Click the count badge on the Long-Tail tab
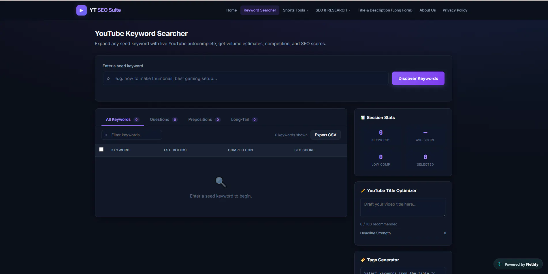Screen dimensions: 548x274 (x=255, y=120)
